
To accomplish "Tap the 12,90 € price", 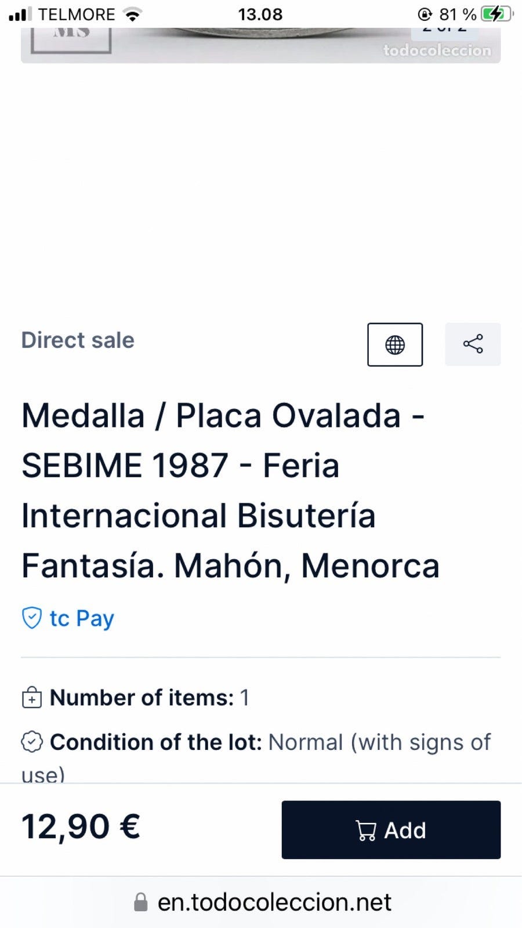I will coord(81,826).
